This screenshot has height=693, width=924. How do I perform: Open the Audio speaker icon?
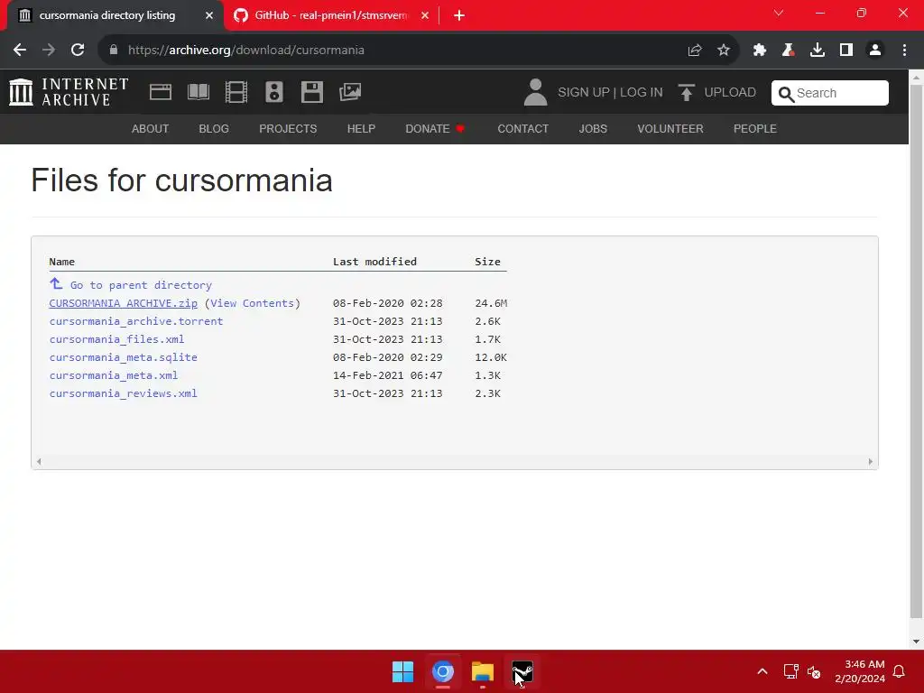[x=274, y=92]
